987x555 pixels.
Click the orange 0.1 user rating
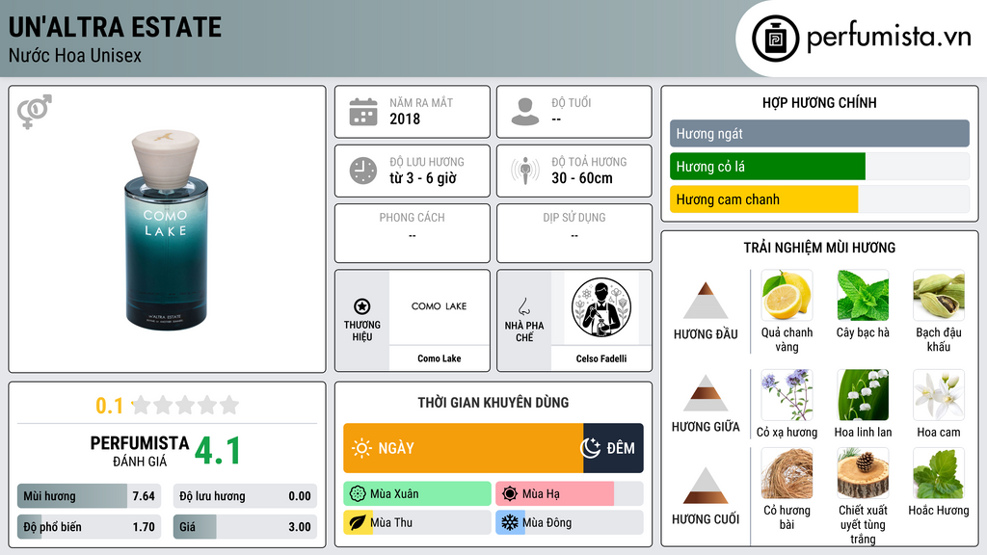coord(109,406)
